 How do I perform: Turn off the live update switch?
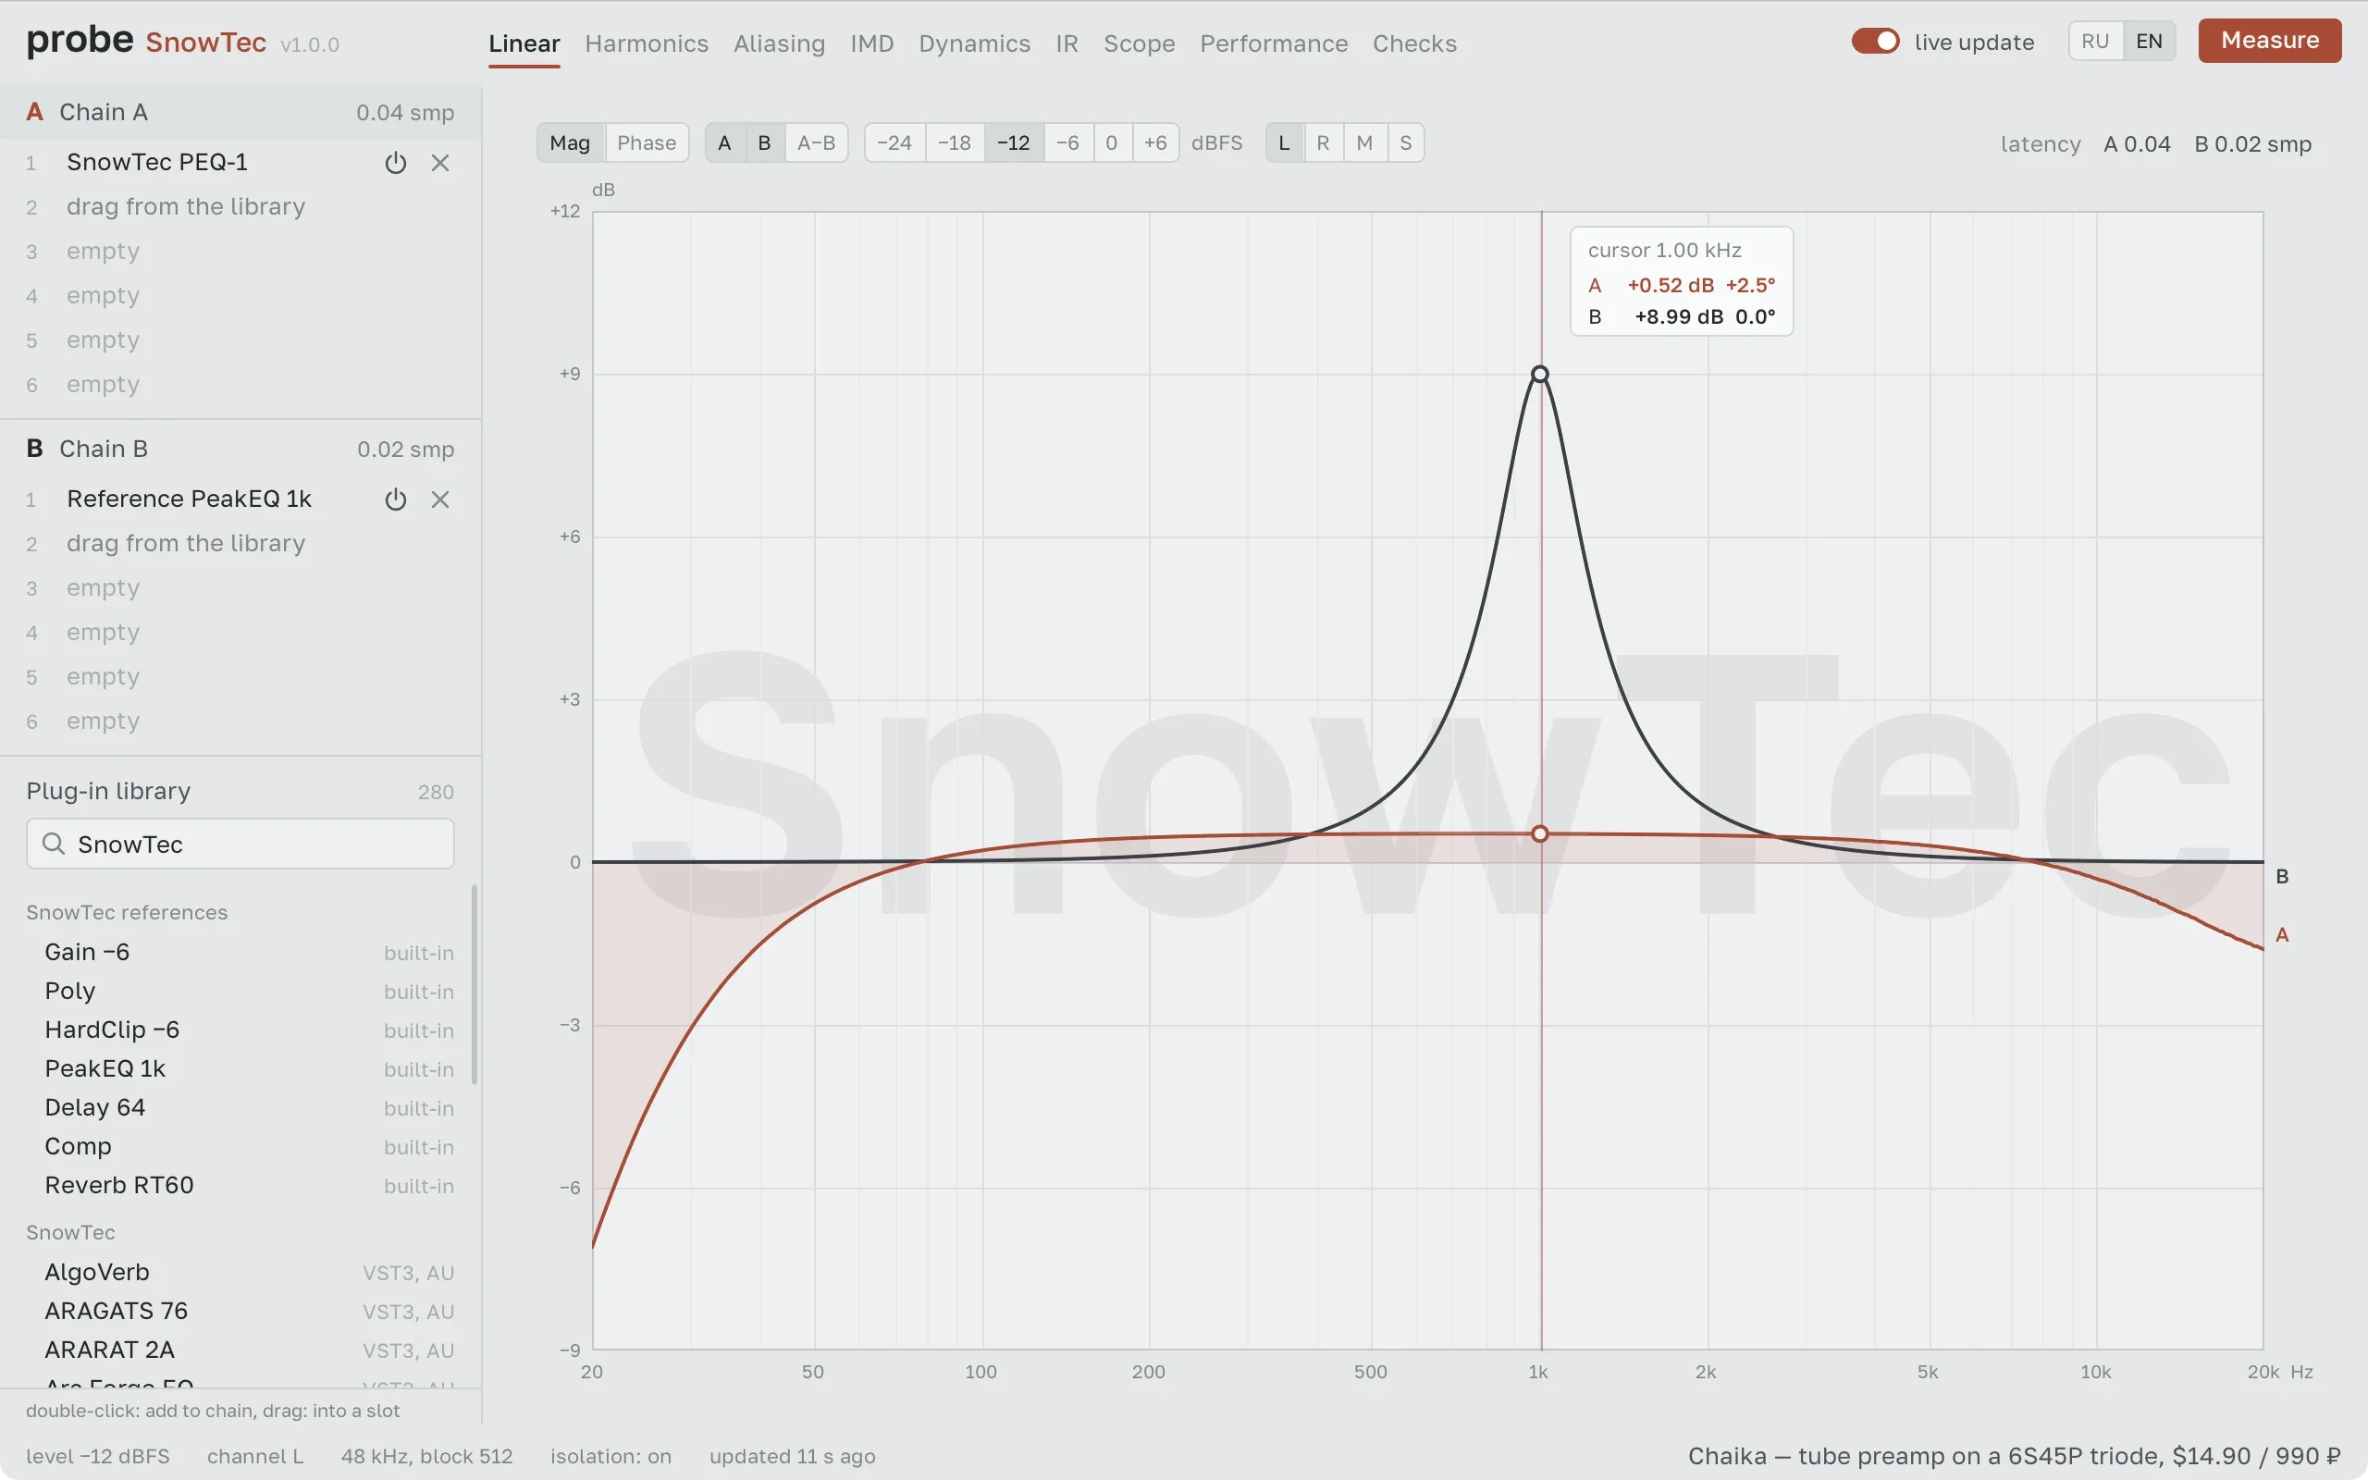(1875, 41)
